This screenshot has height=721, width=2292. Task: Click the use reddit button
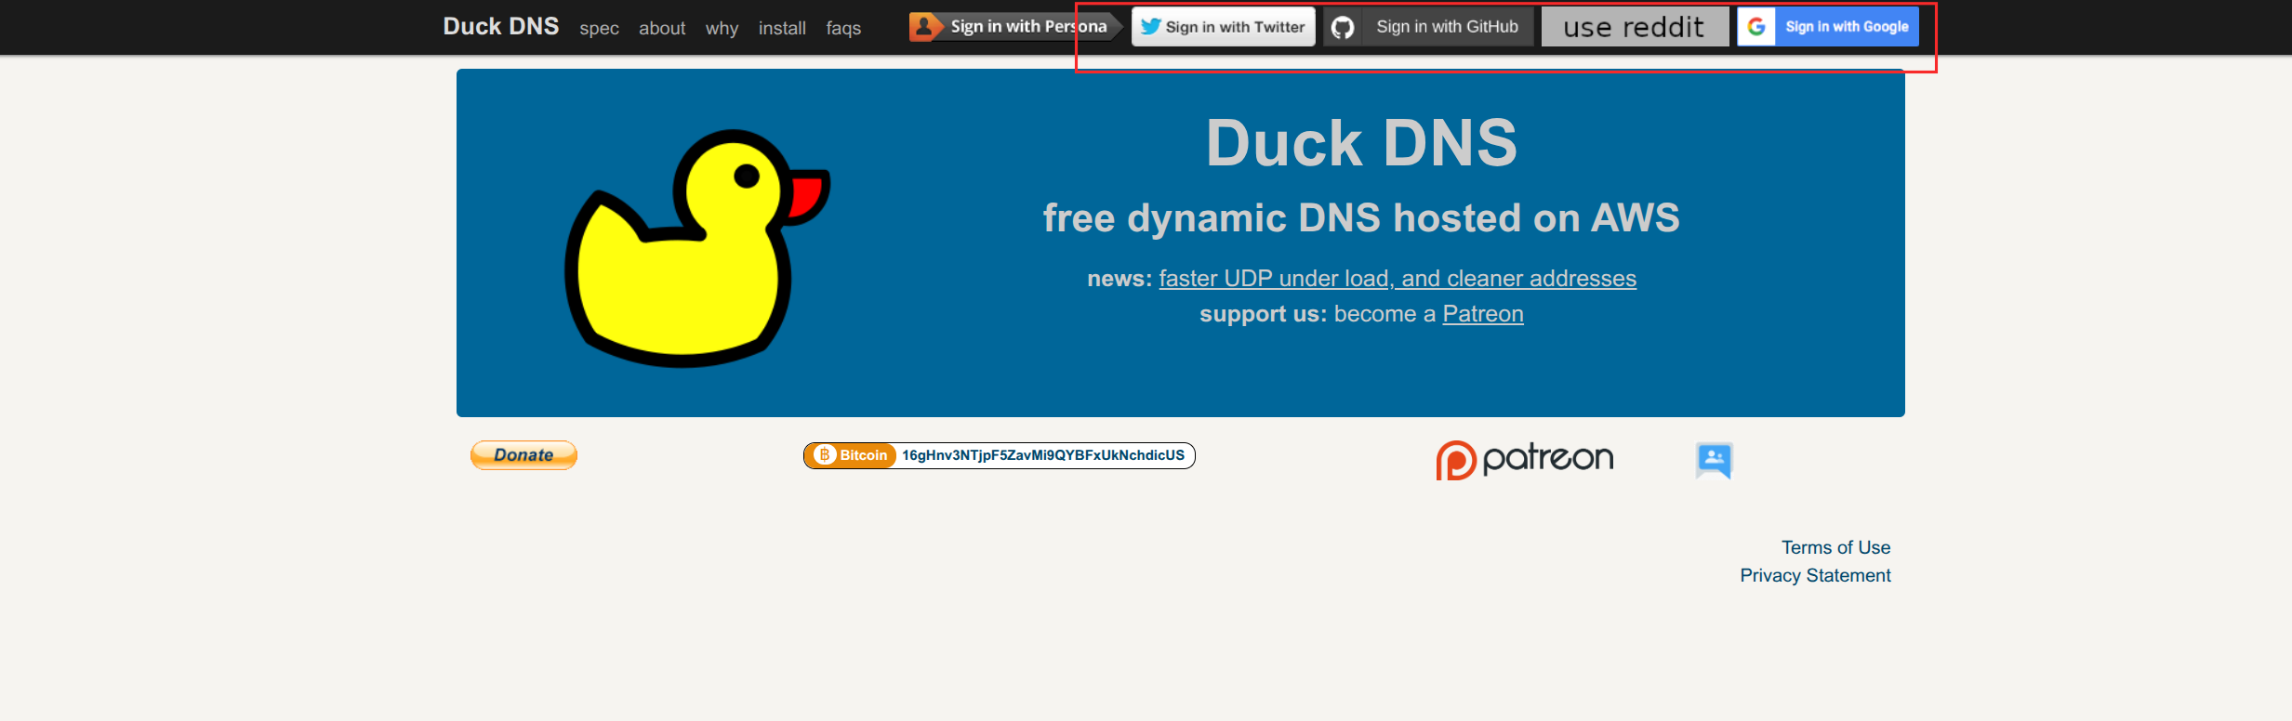pos(1635,26)
